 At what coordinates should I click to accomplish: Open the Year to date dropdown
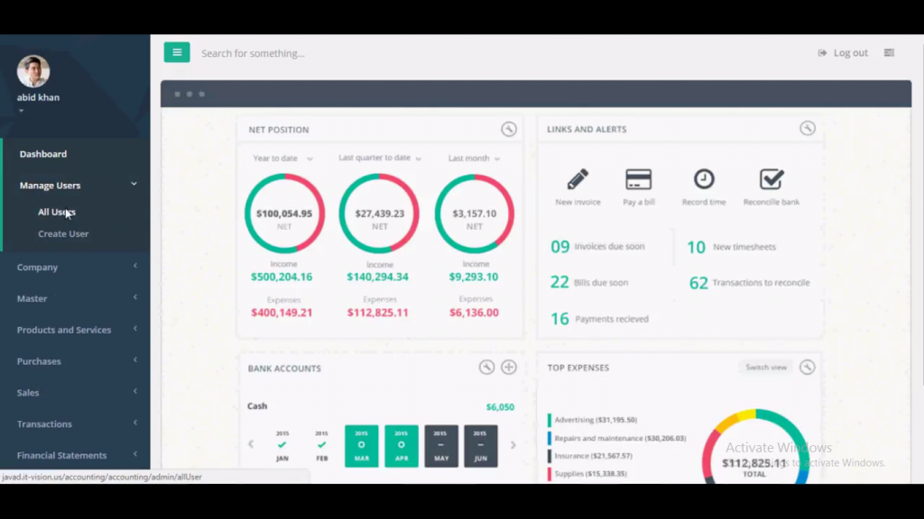(x=281, y=158)
